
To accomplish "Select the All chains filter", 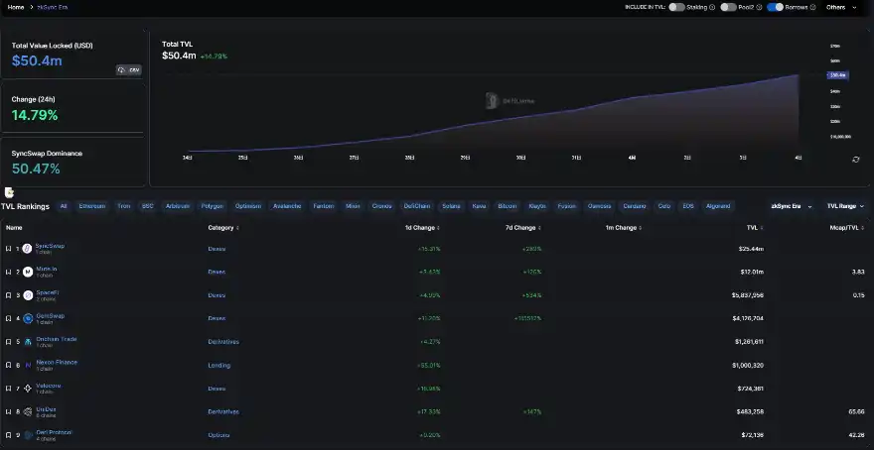I will point(64,206).
